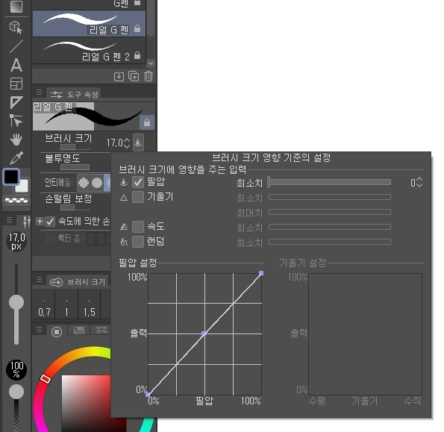Adjust 브러시 크기 value stepper

coord(127,143)
